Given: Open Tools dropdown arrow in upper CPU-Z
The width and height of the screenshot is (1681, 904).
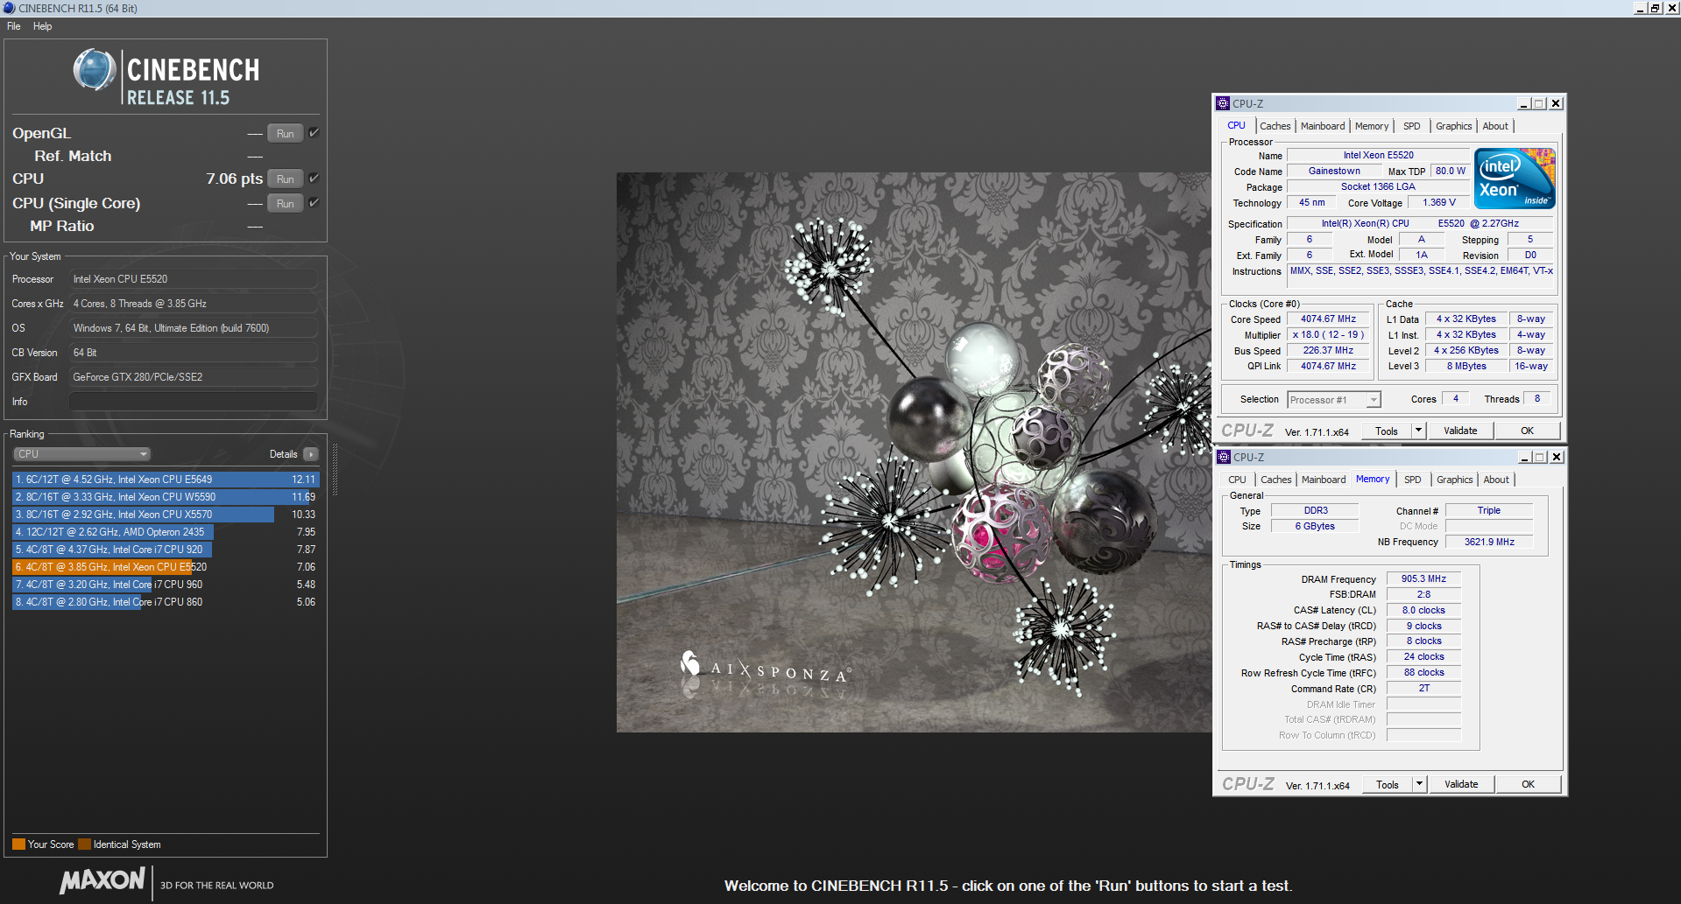Looking at the screenshot, I should (x=1419, y=431).
